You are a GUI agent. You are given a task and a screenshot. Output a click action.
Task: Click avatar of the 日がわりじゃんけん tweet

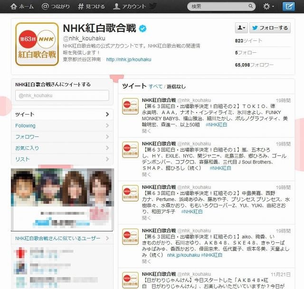coord(131,280)
